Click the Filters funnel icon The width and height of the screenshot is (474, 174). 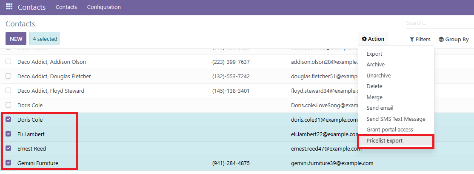point(412,40)
